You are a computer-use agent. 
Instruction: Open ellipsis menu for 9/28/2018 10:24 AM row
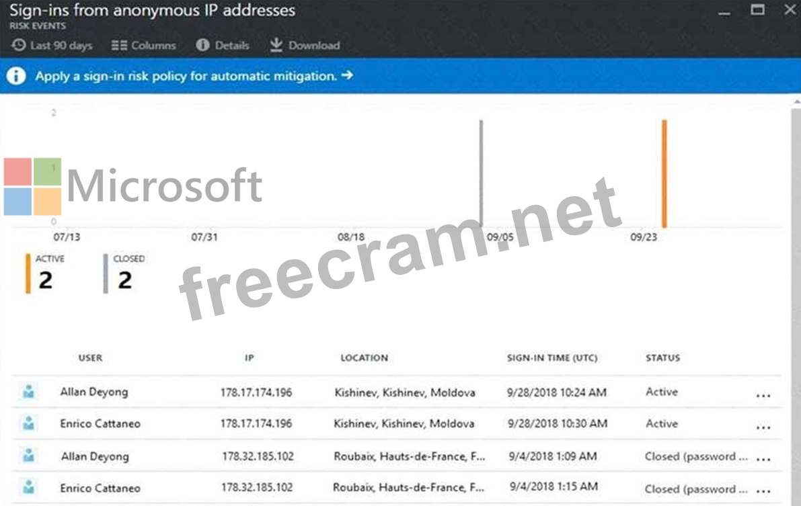763,396
